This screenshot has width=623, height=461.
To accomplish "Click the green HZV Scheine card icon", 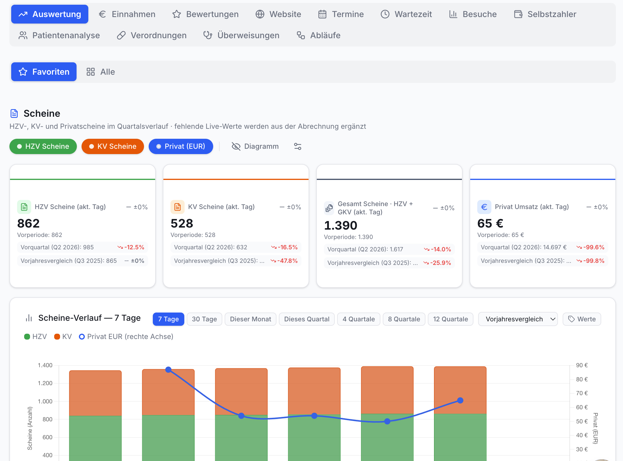I will click(24, 207).
